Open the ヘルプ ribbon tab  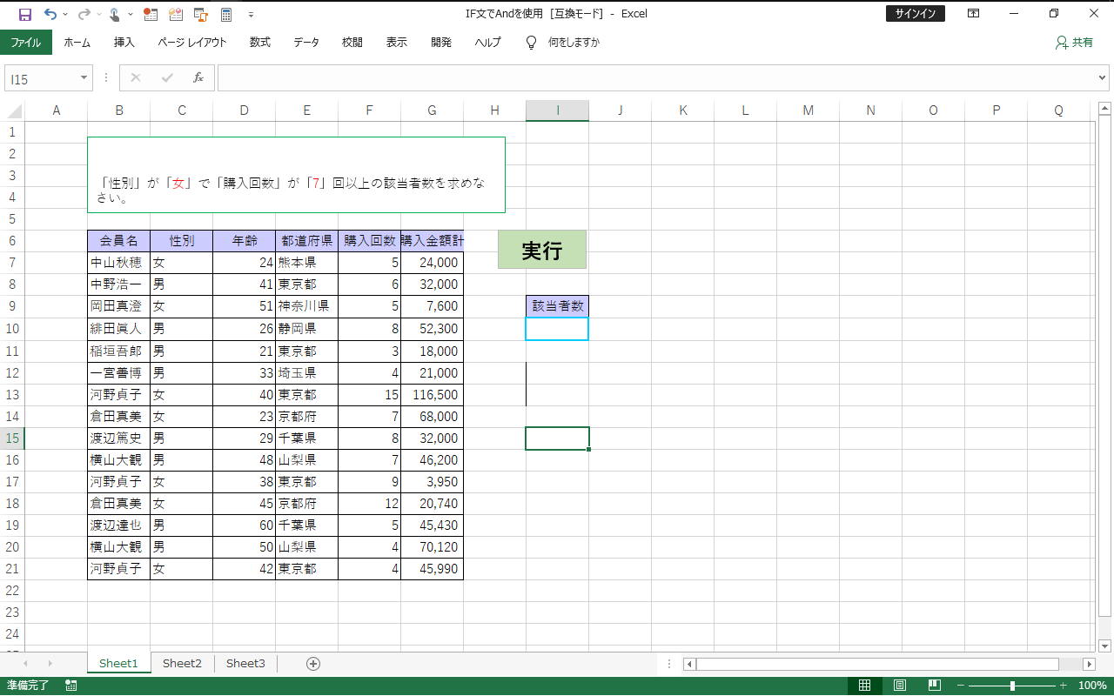(x=488, y=42)
